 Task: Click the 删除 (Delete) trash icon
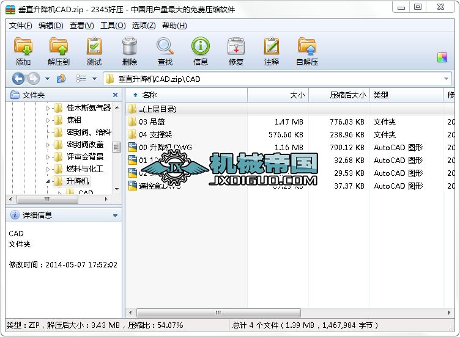pyautogui.click(x=130, y=46)
